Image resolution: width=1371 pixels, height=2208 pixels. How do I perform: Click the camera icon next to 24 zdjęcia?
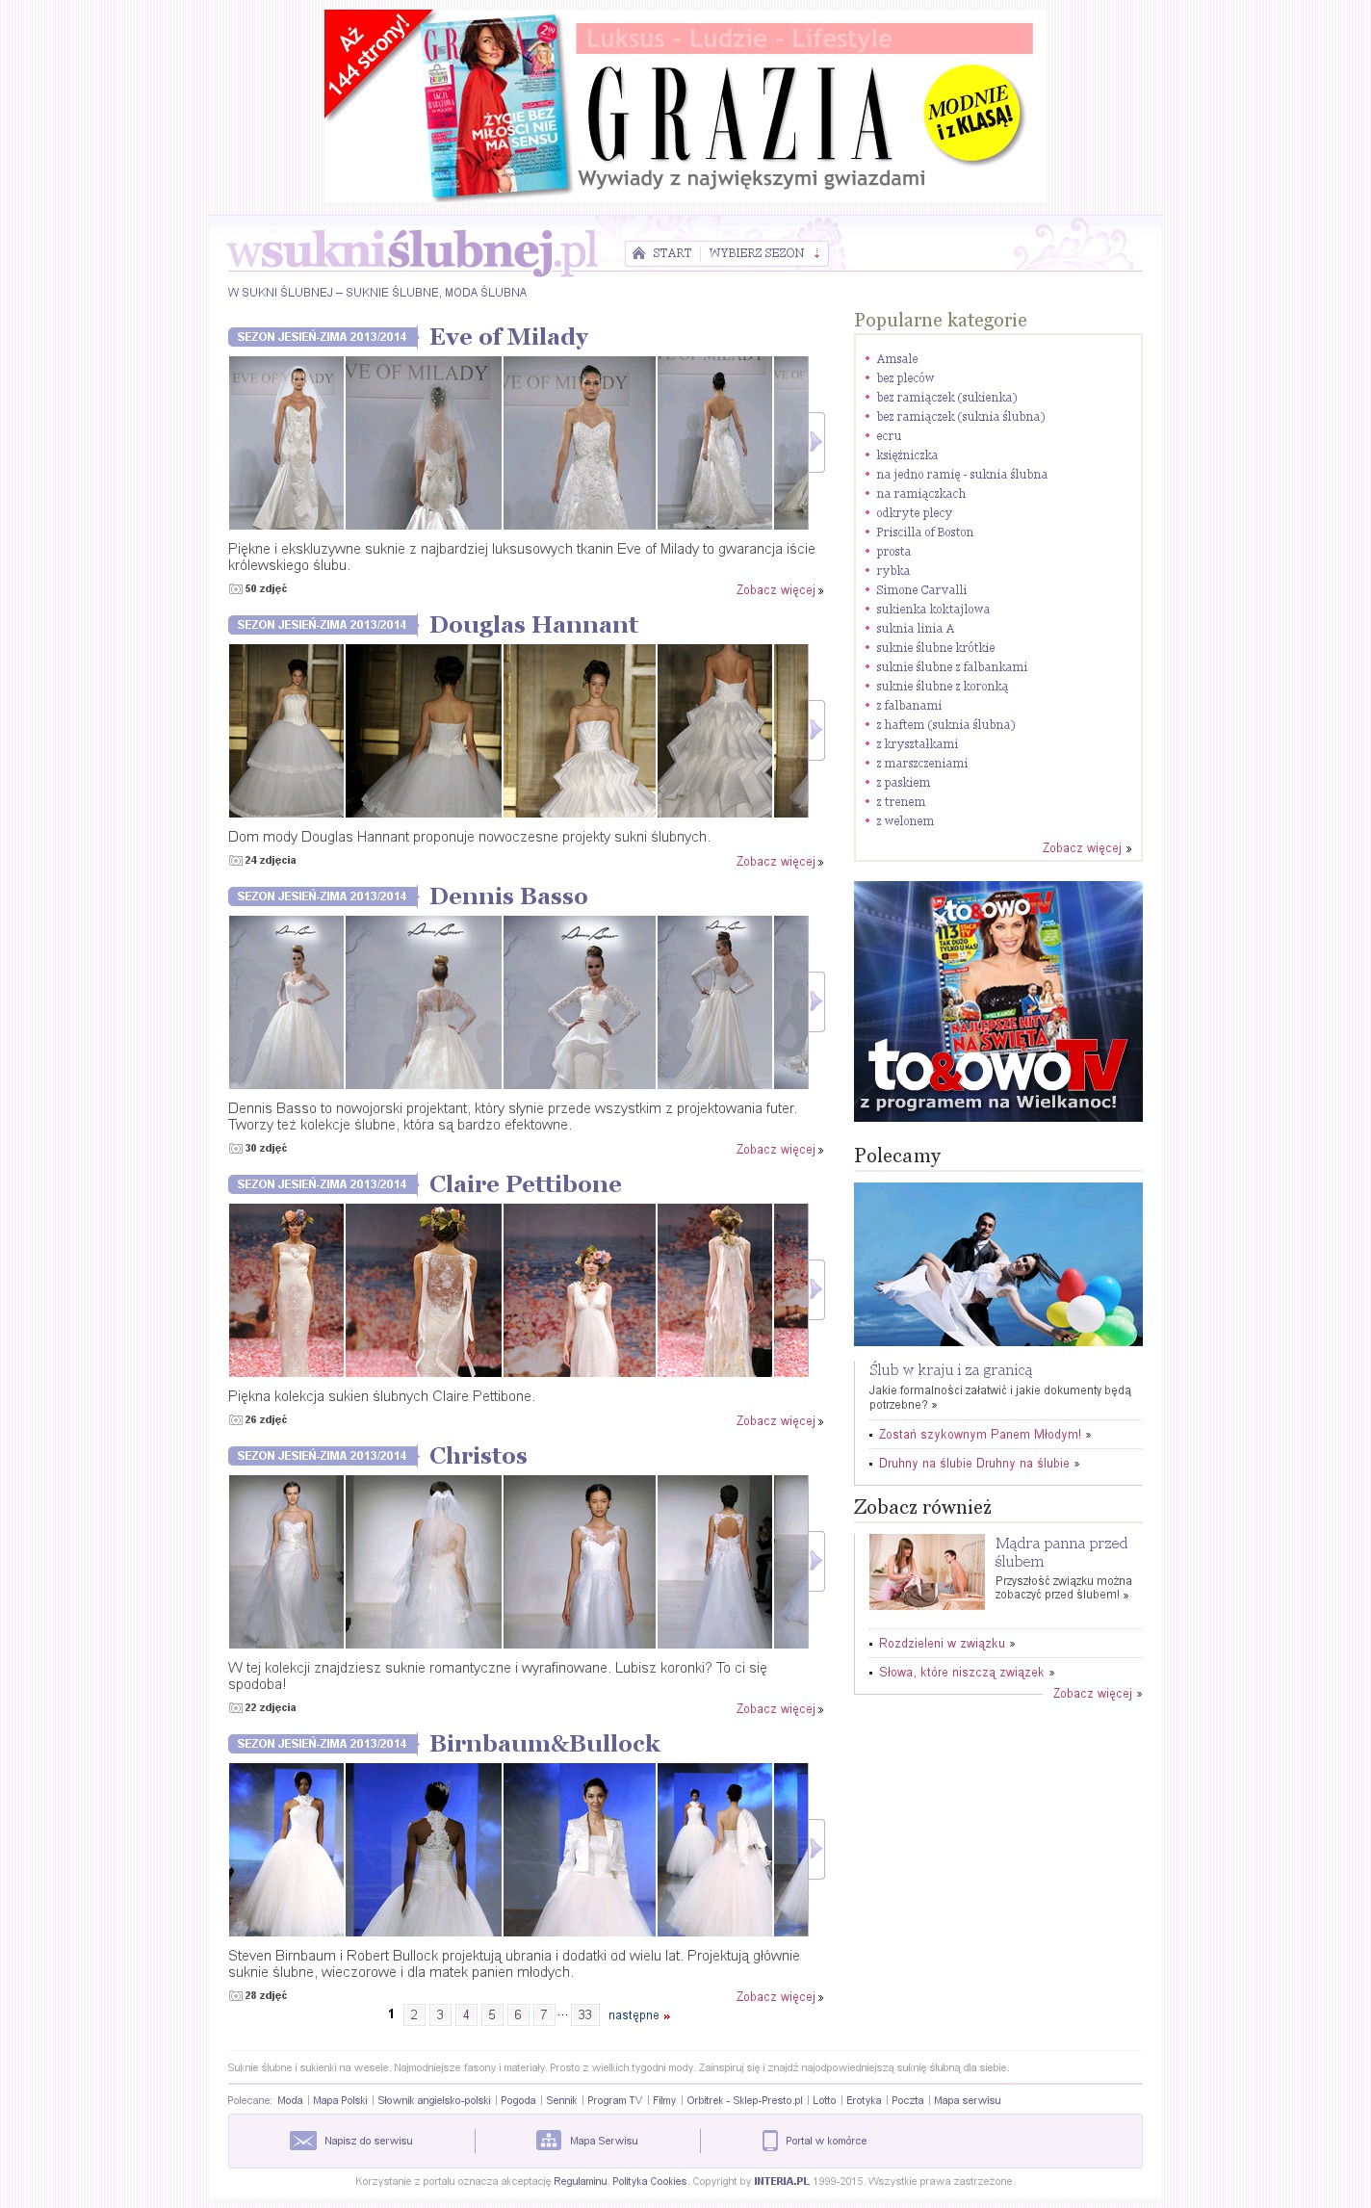pos(235,861)
